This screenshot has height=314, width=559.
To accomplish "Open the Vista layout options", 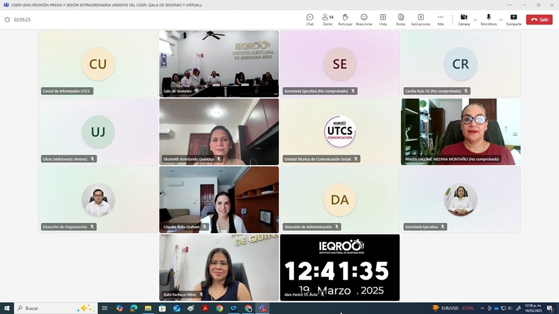I will pos(383,20).
